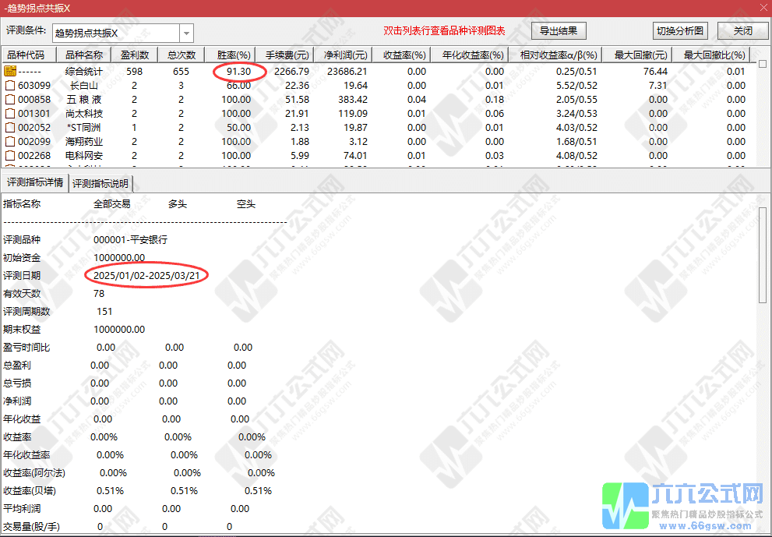This screenshot has height=537, width=772.
Task: Click the icon beside stock 603099
Action: tap(10, 85)
